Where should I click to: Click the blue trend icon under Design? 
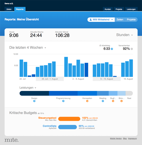click(34, 101)
